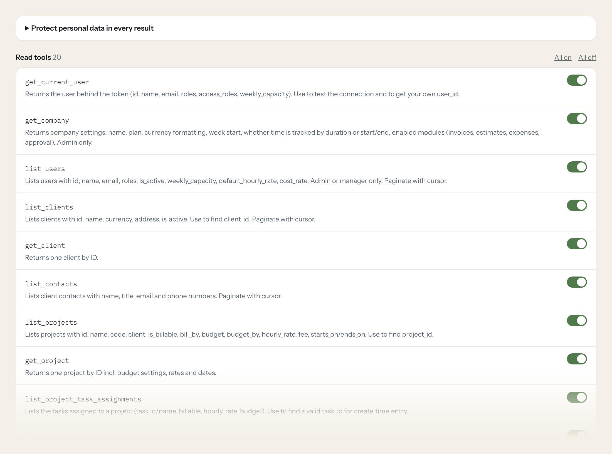612x454 pixels.
Task: Select the list_project_task_assignments tool name
Action: click(x=83, y=399)
